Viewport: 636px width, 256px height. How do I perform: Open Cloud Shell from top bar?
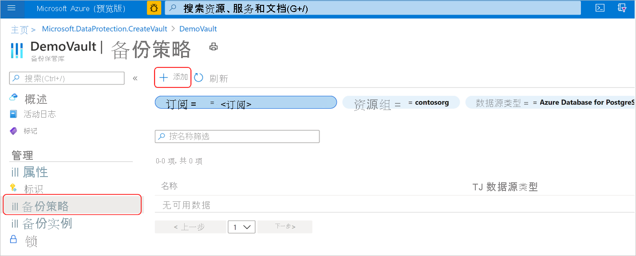coord(600,8)
